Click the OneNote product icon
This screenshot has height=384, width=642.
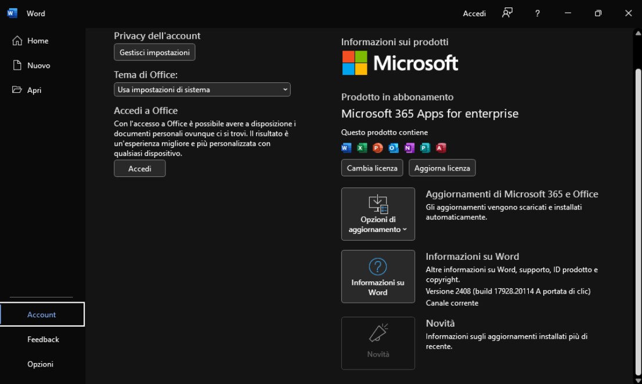409,148
